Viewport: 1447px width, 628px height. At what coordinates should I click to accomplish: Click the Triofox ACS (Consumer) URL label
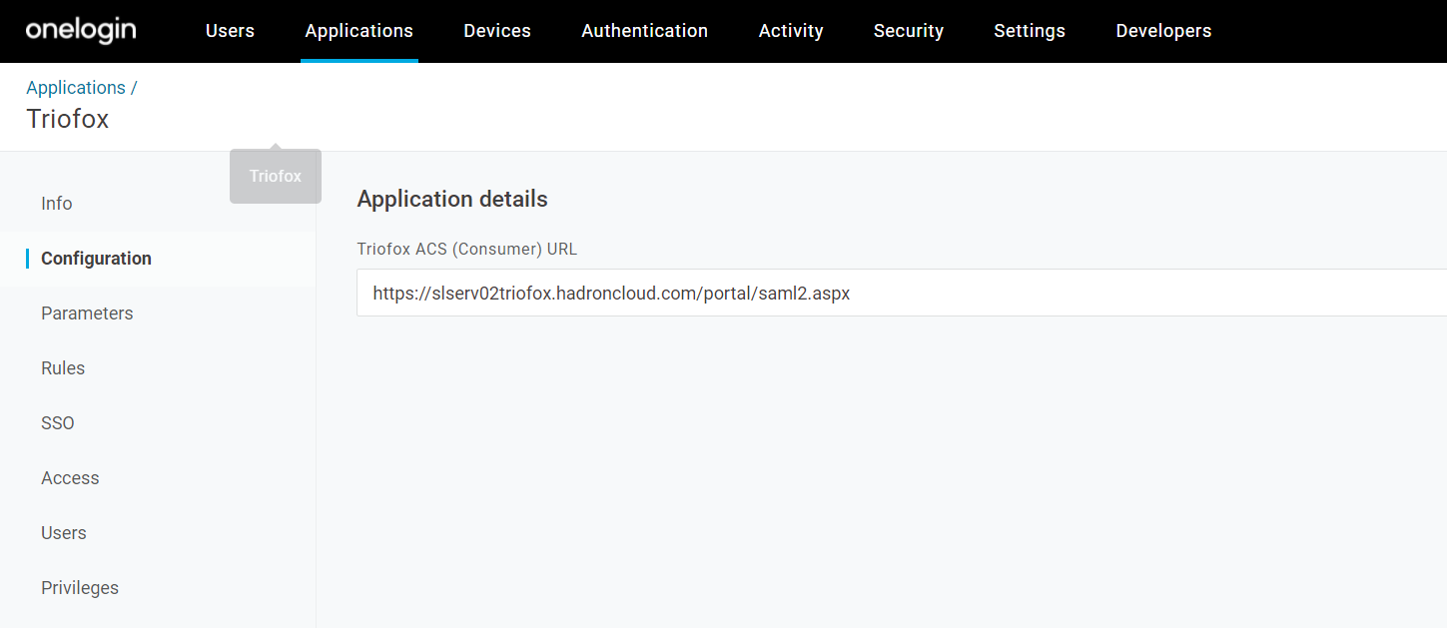tap(467, 249)
